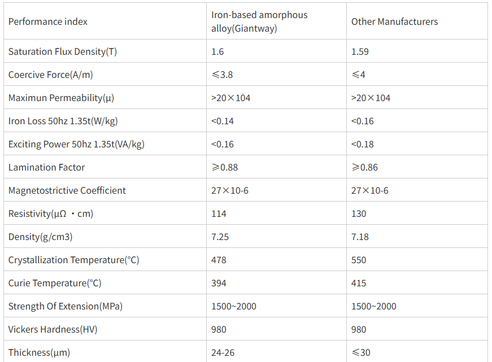Screen dimensions: 492x362
Task: Click the other manufacturers resistivity 130
Action: 359,214
